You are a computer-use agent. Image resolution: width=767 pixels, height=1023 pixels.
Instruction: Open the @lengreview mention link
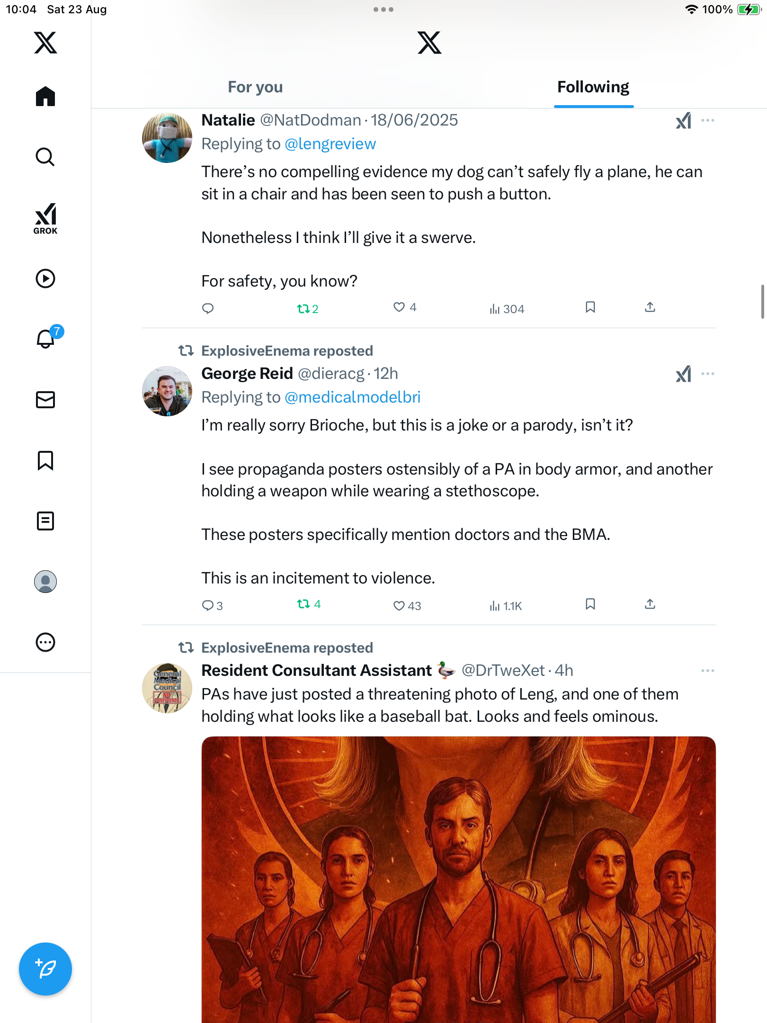tap(330, 144)
